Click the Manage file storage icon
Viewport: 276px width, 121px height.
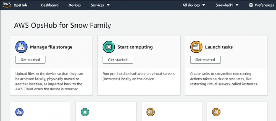21,47
